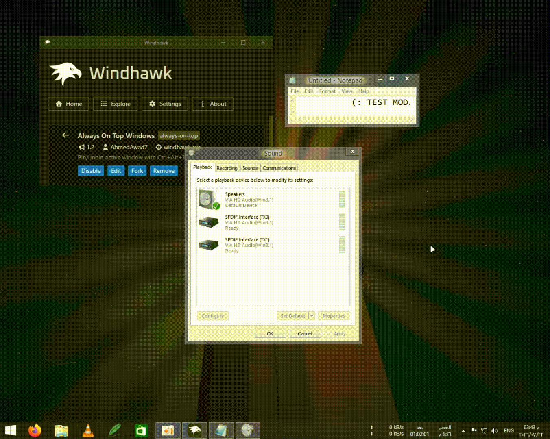Viewport: 550px width, 439px height.
Task: Confirm Sound dialog with OK
Action: pyautogui.click(x=270, y=333)
